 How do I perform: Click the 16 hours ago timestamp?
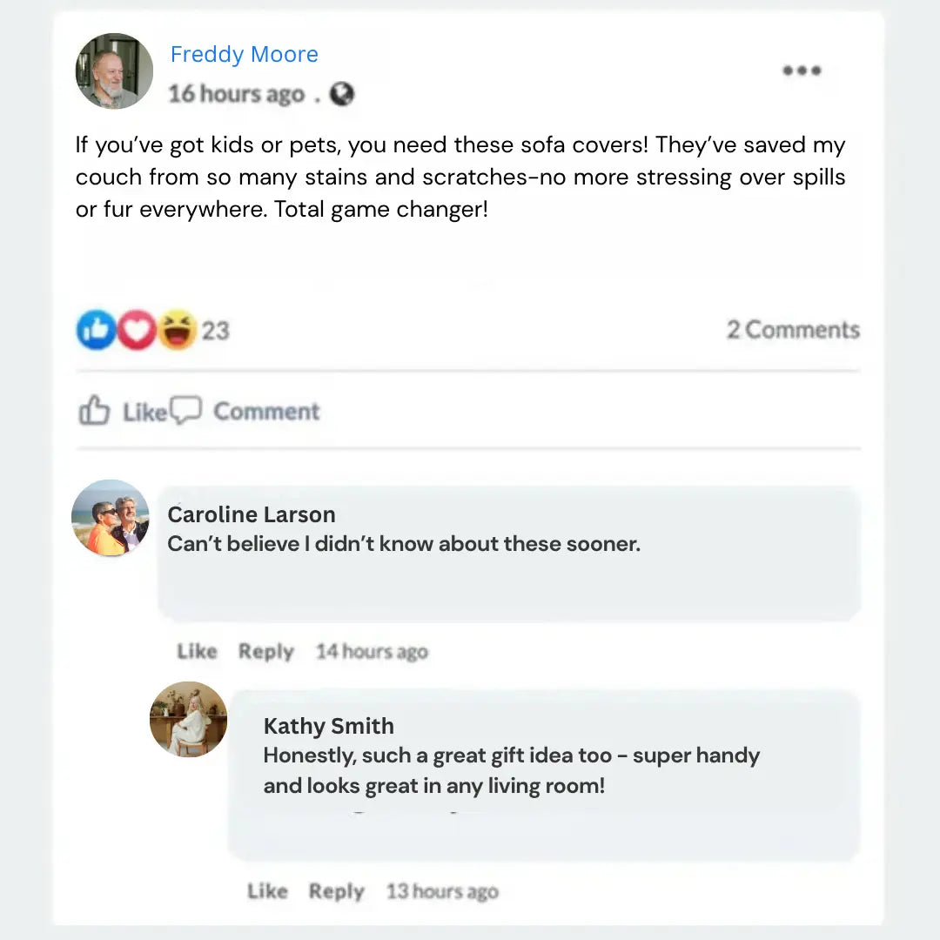coord(236,94)
